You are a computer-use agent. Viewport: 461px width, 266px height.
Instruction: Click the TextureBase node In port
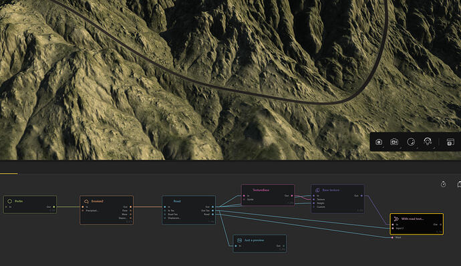pos(244,196)
